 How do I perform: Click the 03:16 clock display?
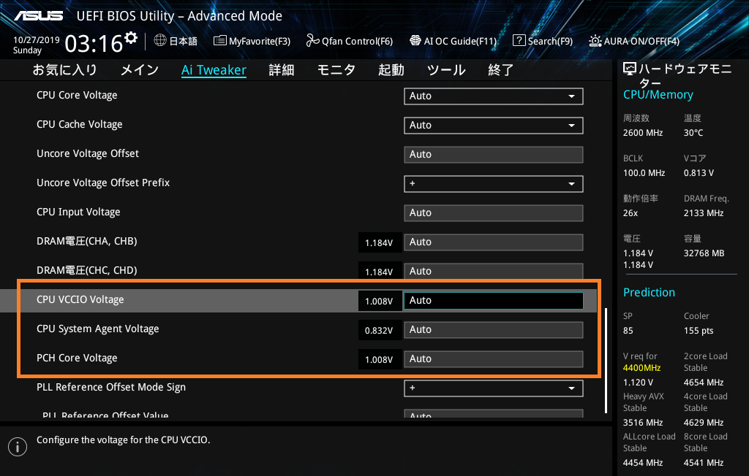[94, 44]
